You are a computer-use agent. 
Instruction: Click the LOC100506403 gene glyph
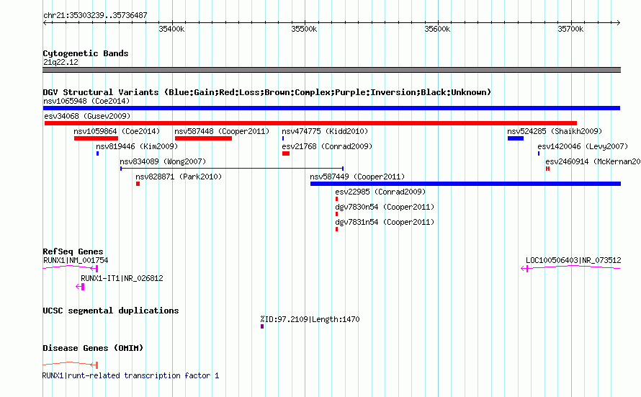click(x=570, y=268)
